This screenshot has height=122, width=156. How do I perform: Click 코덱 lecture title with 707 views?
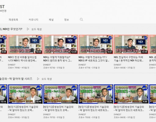58,109
